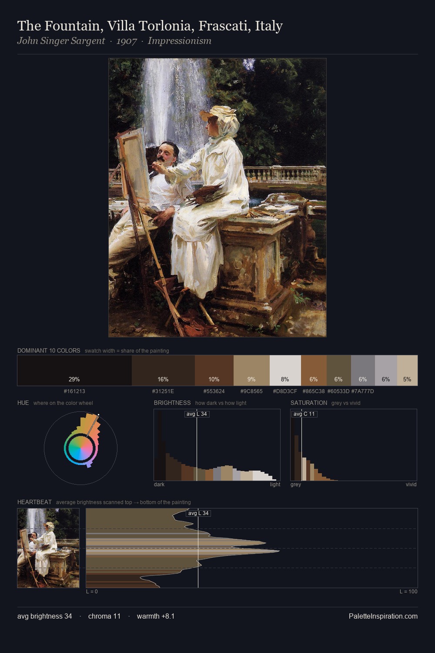Click the hue color wheel

tap(80, 448)
